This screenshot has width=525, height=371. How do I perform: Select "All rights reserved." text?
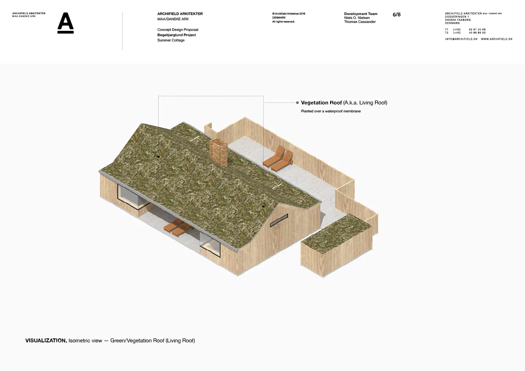pyautogui.click(x=283, y=22)
